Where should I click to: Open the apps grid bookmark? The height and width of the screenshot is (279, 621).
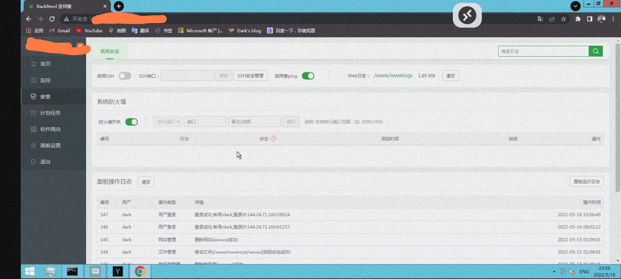coord(35,30)
